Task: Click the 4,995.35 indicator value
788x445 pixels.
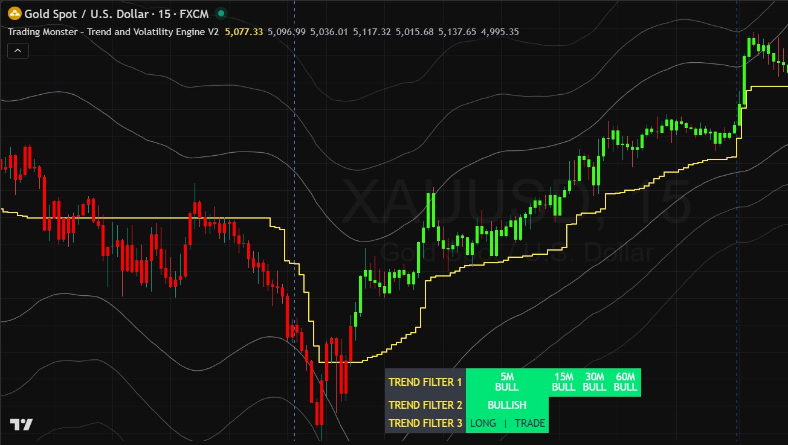Action: click(500, 31)
